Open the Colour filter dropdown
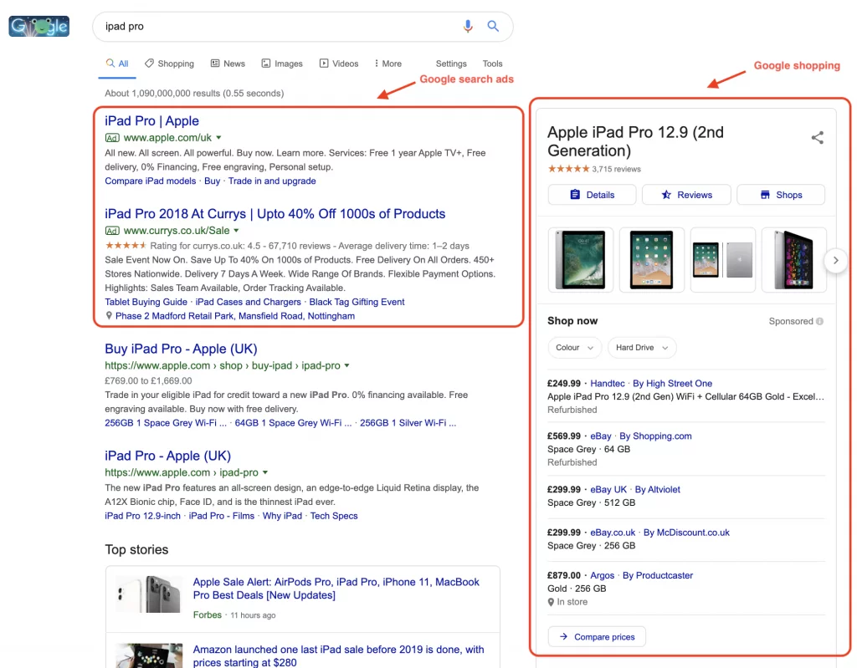 click(574, 347)
